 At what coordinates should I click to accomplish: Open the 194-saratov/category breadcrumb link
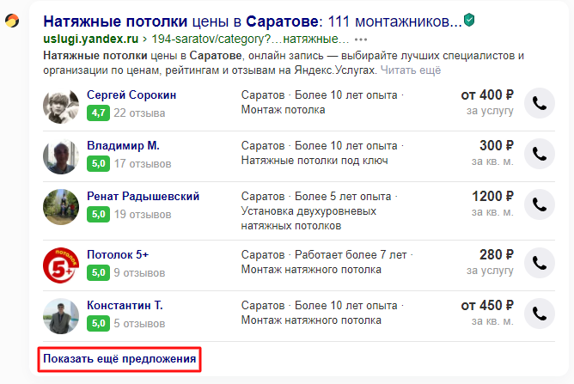pyautogui.click(x=250, y=39)
